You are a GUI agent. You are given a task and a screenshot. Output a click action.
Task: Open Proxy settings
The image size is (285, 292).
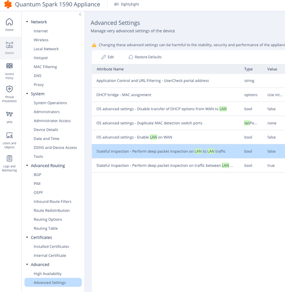click(39, 84)
